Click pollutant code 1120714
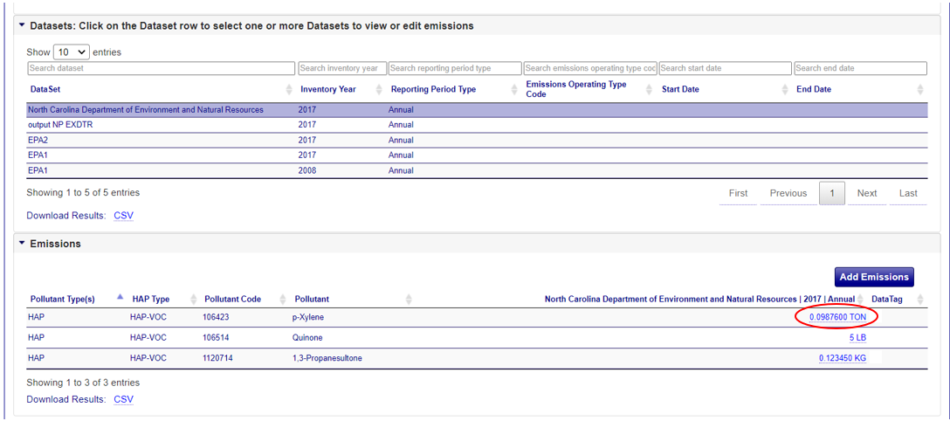The height and width of the screenshot is (421, 950). [217, 358]
